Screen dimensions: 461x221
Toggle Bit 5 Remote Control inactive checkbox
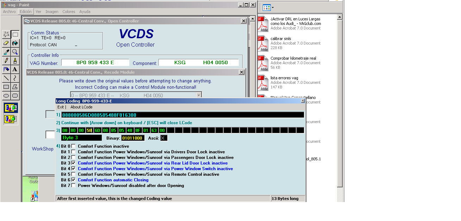(x=73, y=174)
